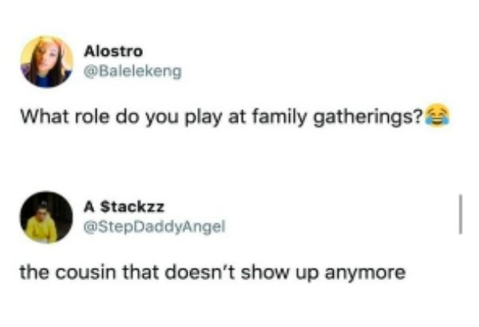Click the word "What" starting the first tweet
Viewport: 479px width, 327px height.
pos(45,117)
